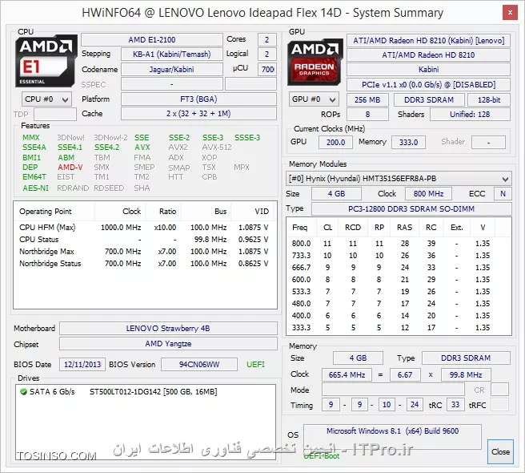Image resolution: width=525 pixels, height=473 pixels.
Task: Click the tRC timing value 33
Action: pyautogui.click(x=455, y=405)
